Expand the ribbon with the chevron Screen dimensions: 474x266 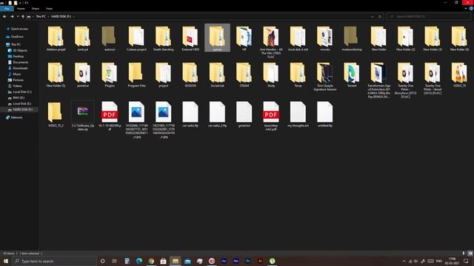[466, 8]
